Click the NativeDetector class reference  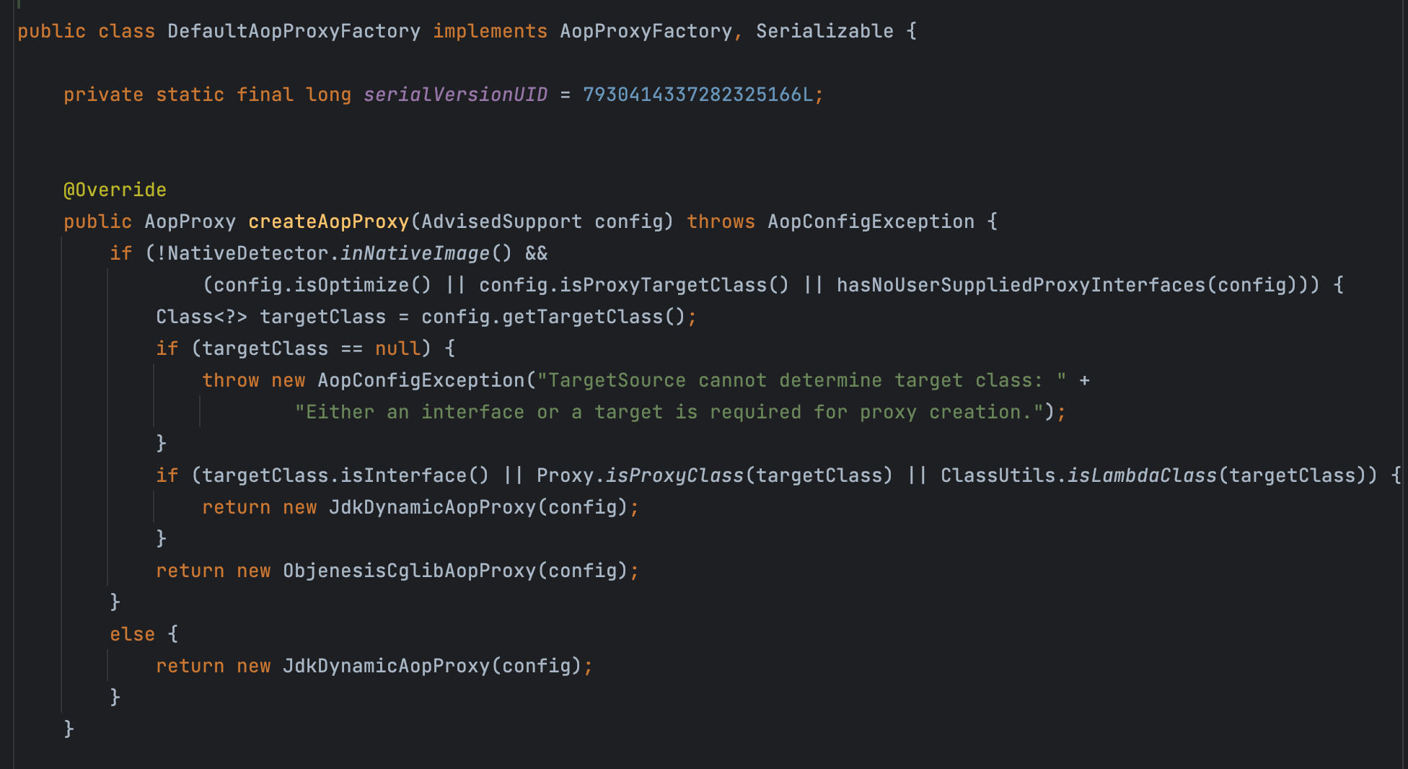pos(247,253)
